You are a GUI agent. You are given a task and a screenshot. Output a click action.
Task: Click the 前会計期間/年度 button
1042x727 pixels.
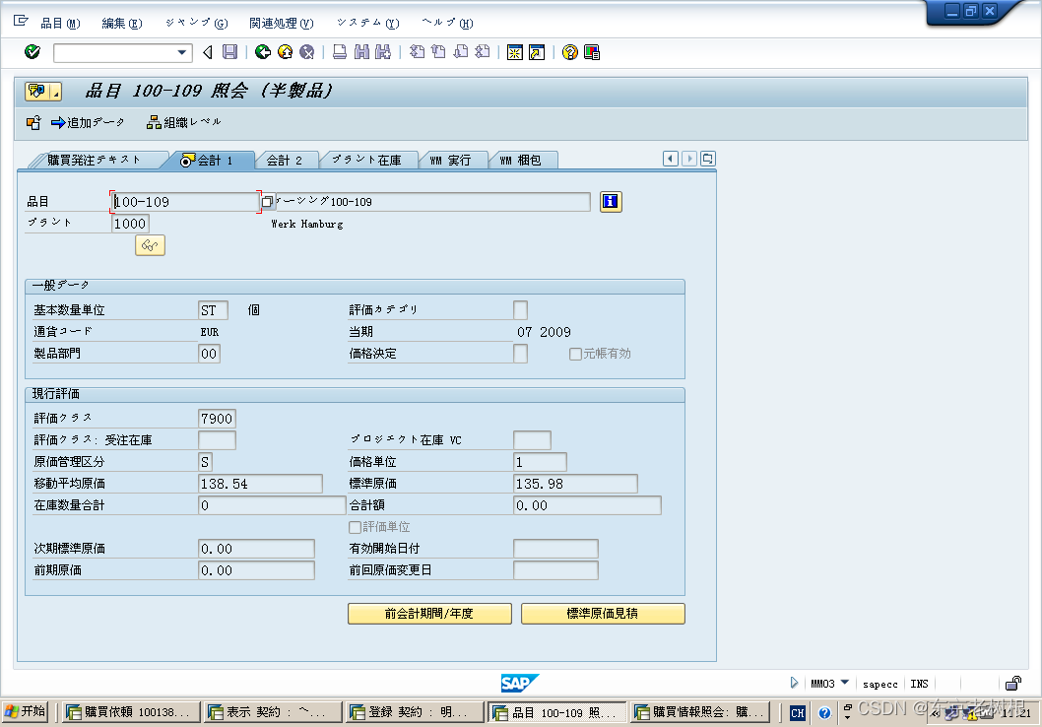click(x=429, y=614)
